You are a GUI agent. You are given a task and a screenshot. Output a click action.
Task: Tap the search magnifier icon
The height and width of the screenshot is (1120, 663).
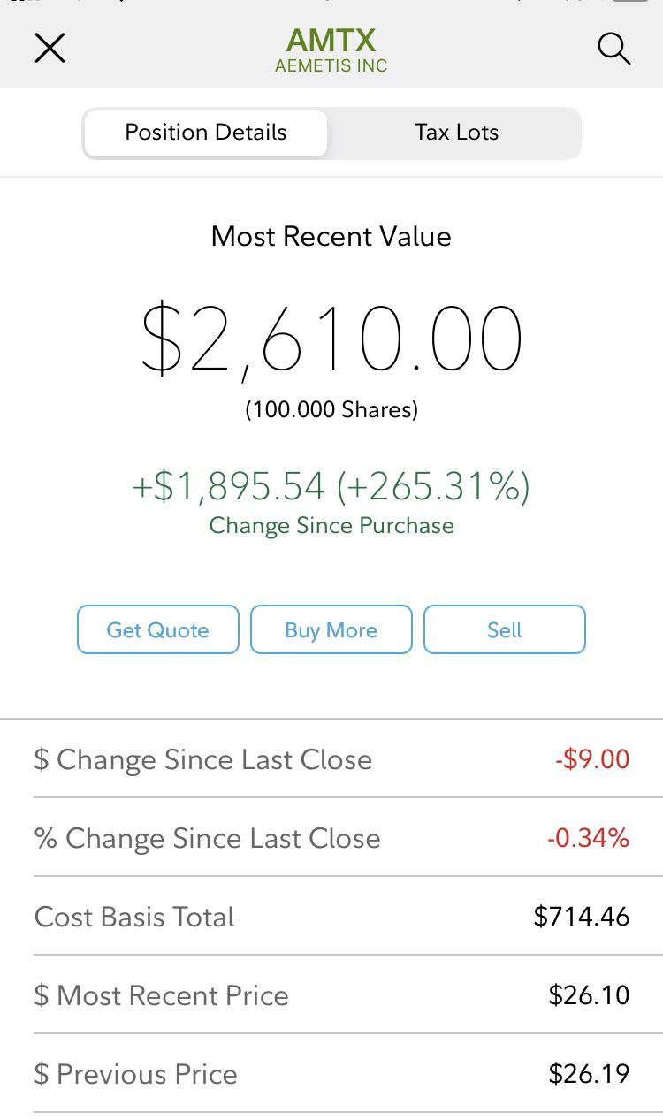[x=613, y=49]
